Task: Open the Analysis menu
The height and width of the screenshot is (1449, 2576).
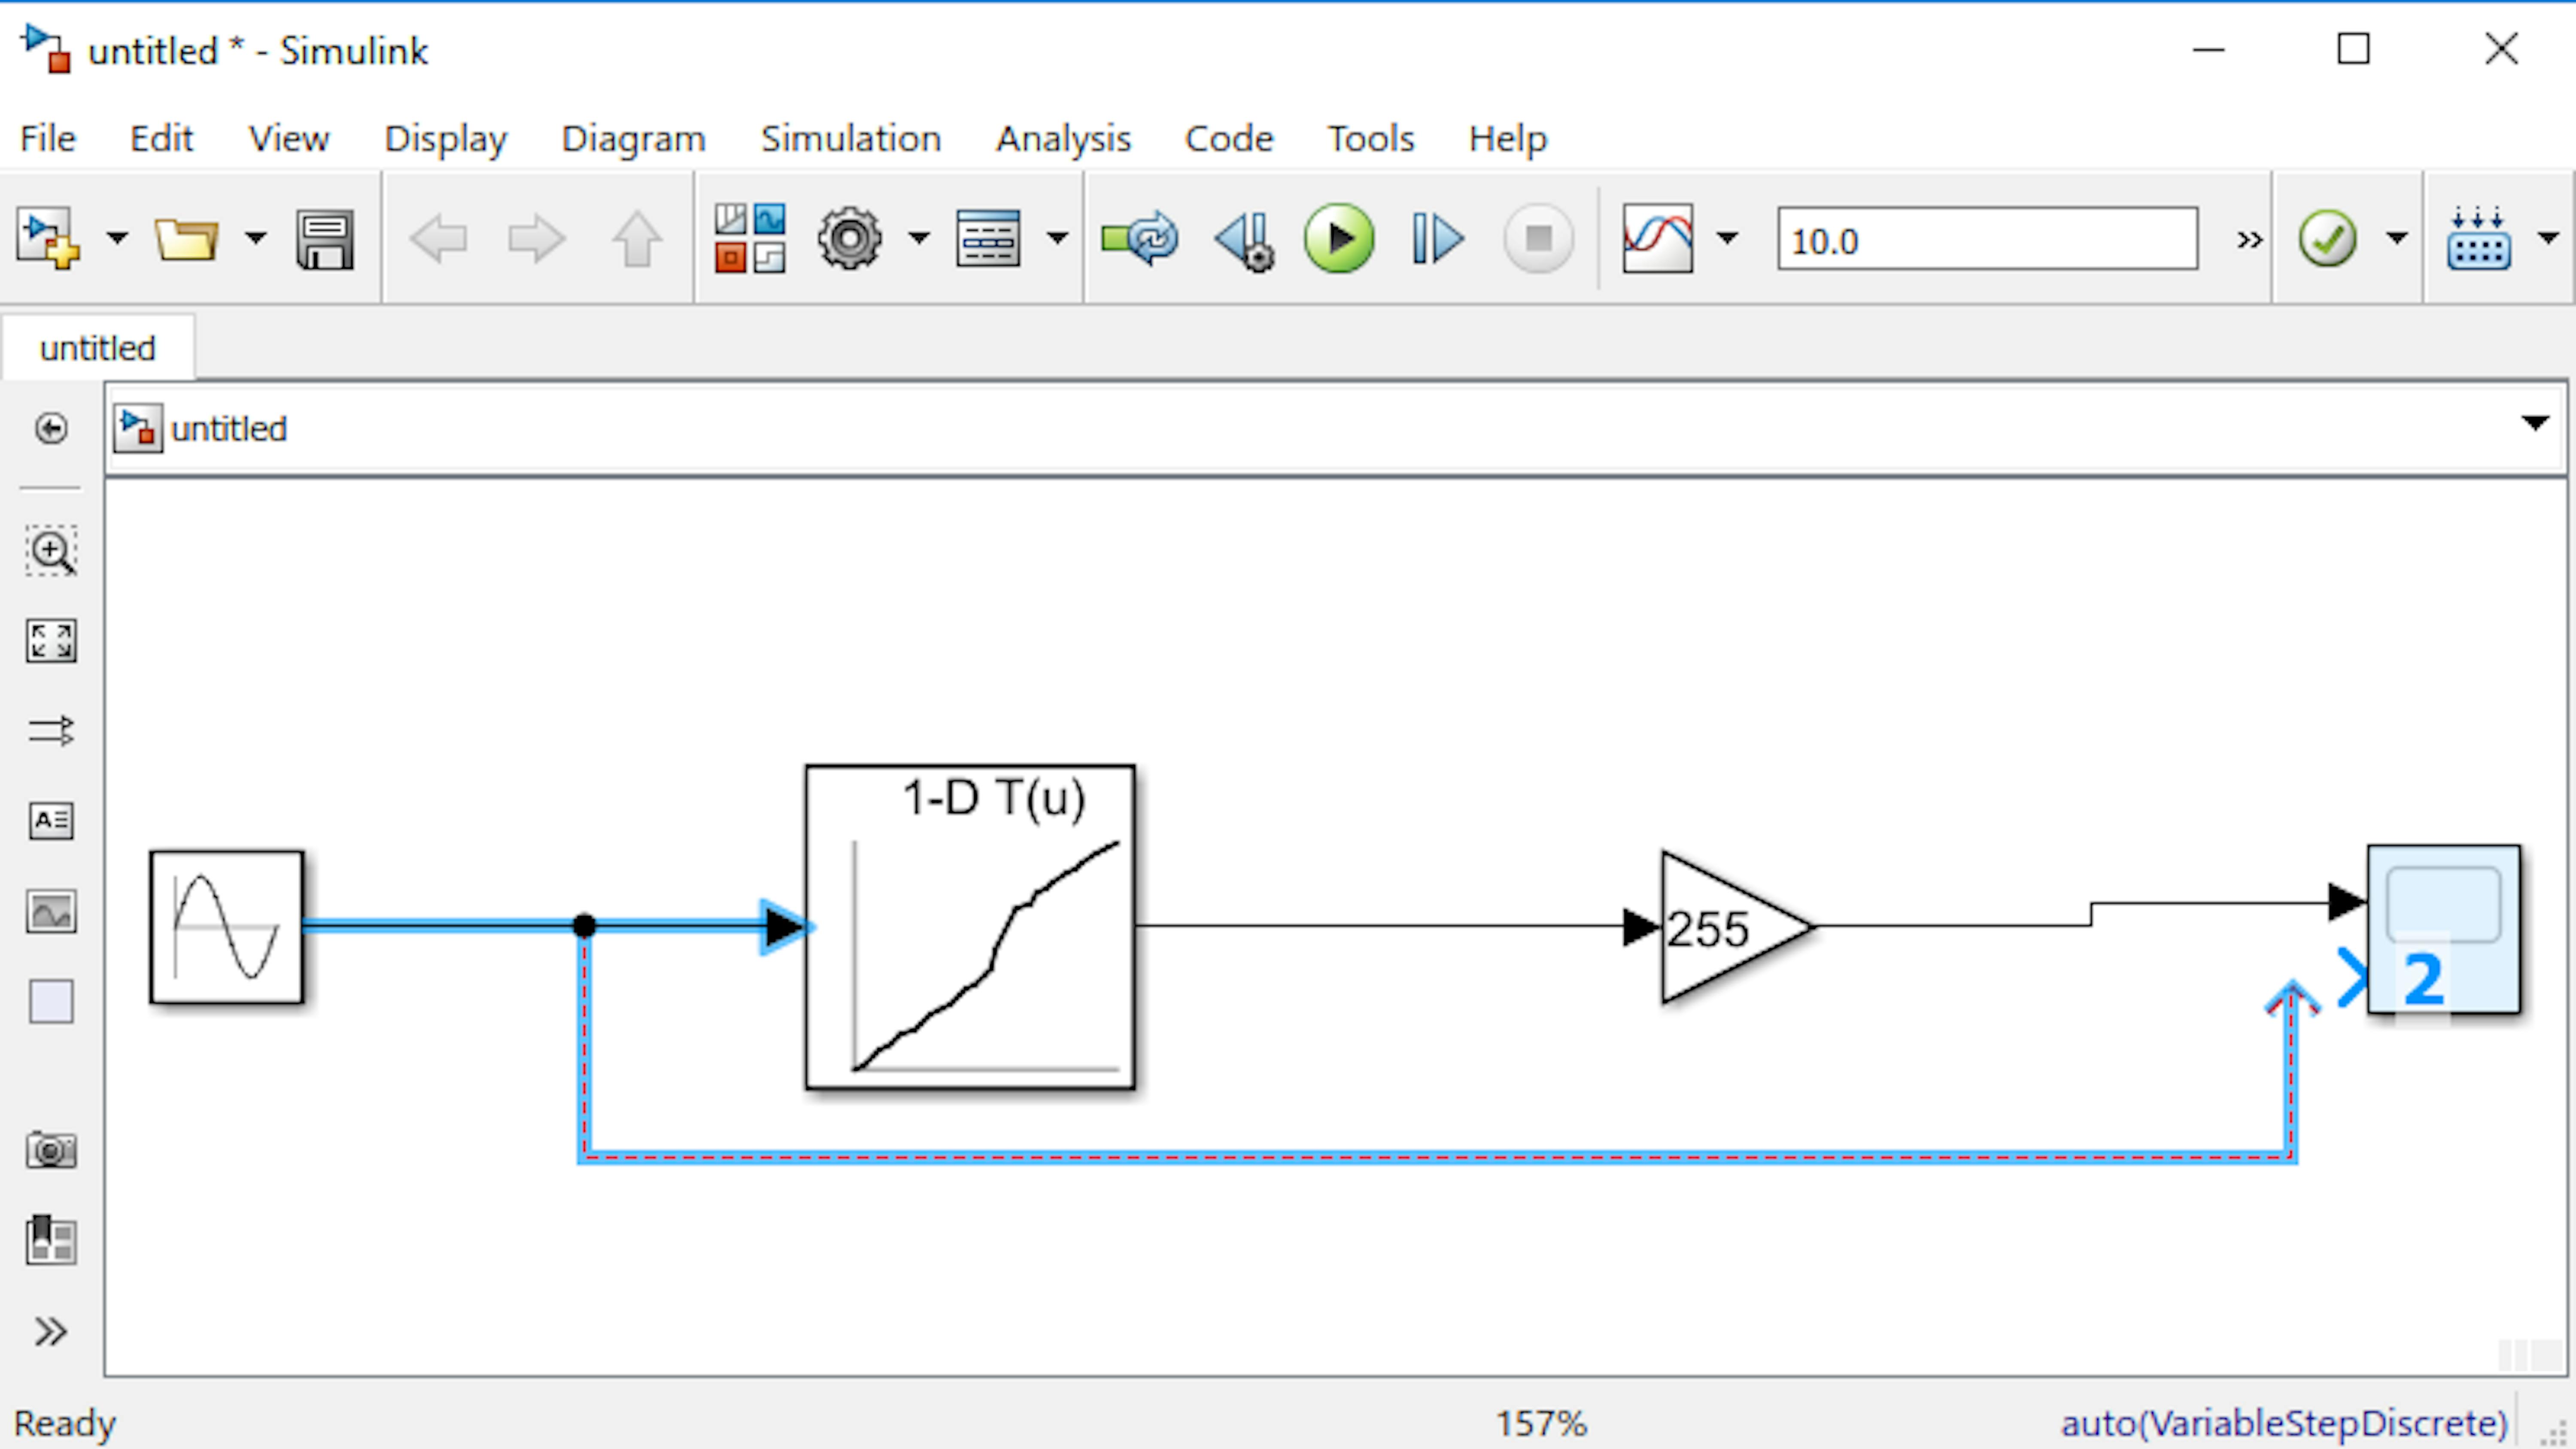Action: [1063, 139]
